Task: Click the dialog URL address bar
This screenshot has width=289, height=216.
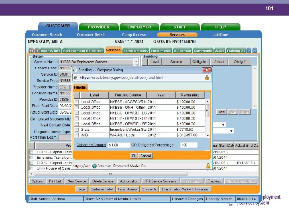Action: pyautogui.click(x=142, y=78)
